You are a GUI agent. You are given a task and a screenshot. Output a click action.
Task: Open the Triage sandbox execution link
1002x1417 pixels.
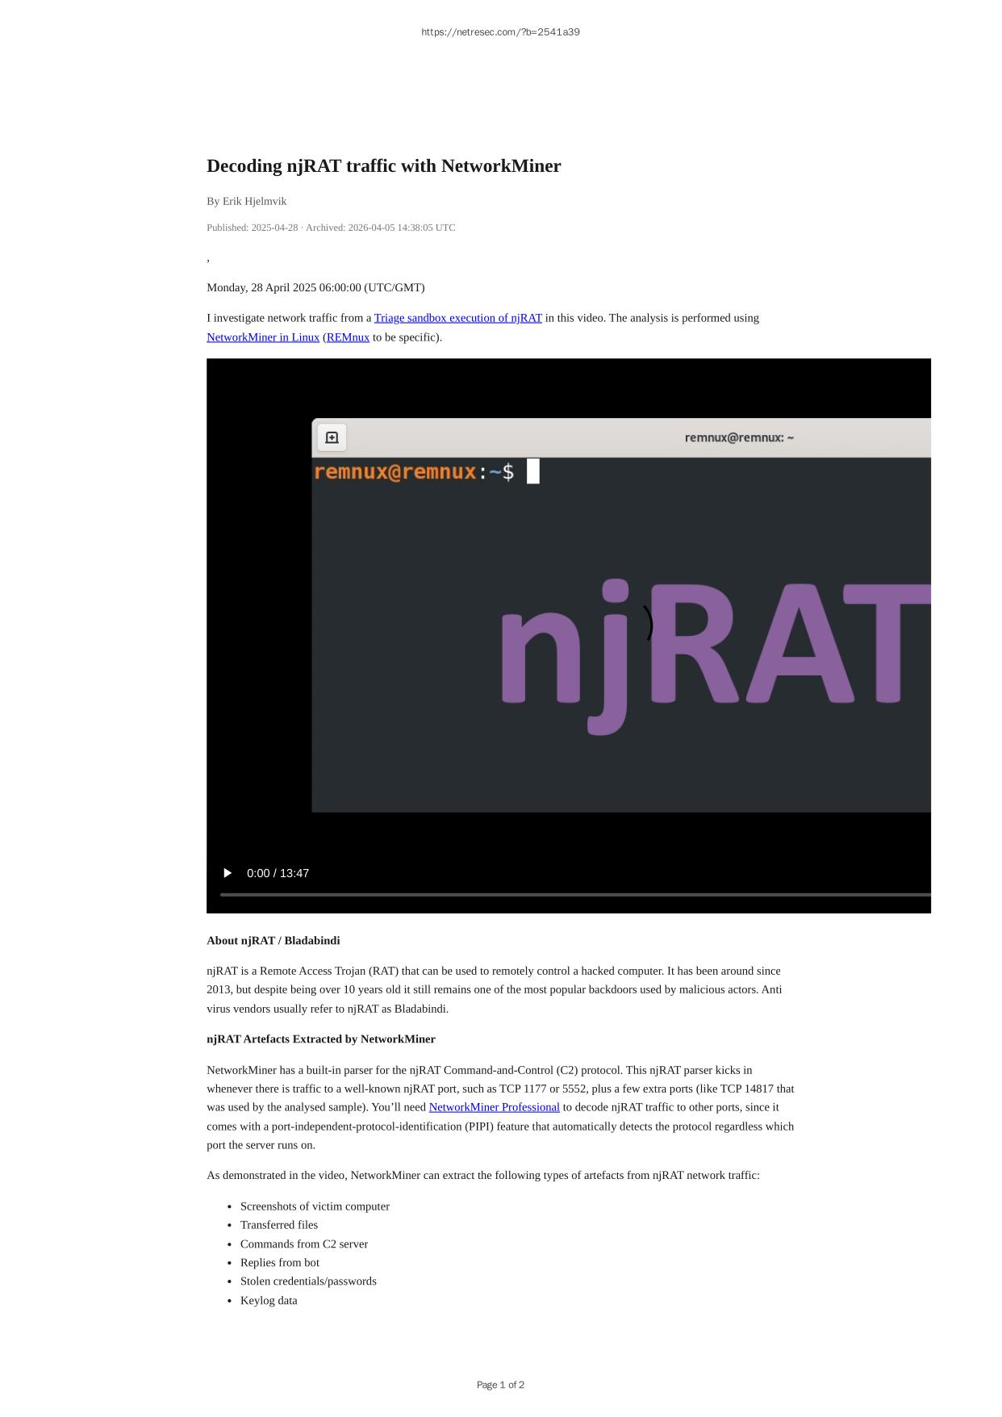[x=457, y=318]
